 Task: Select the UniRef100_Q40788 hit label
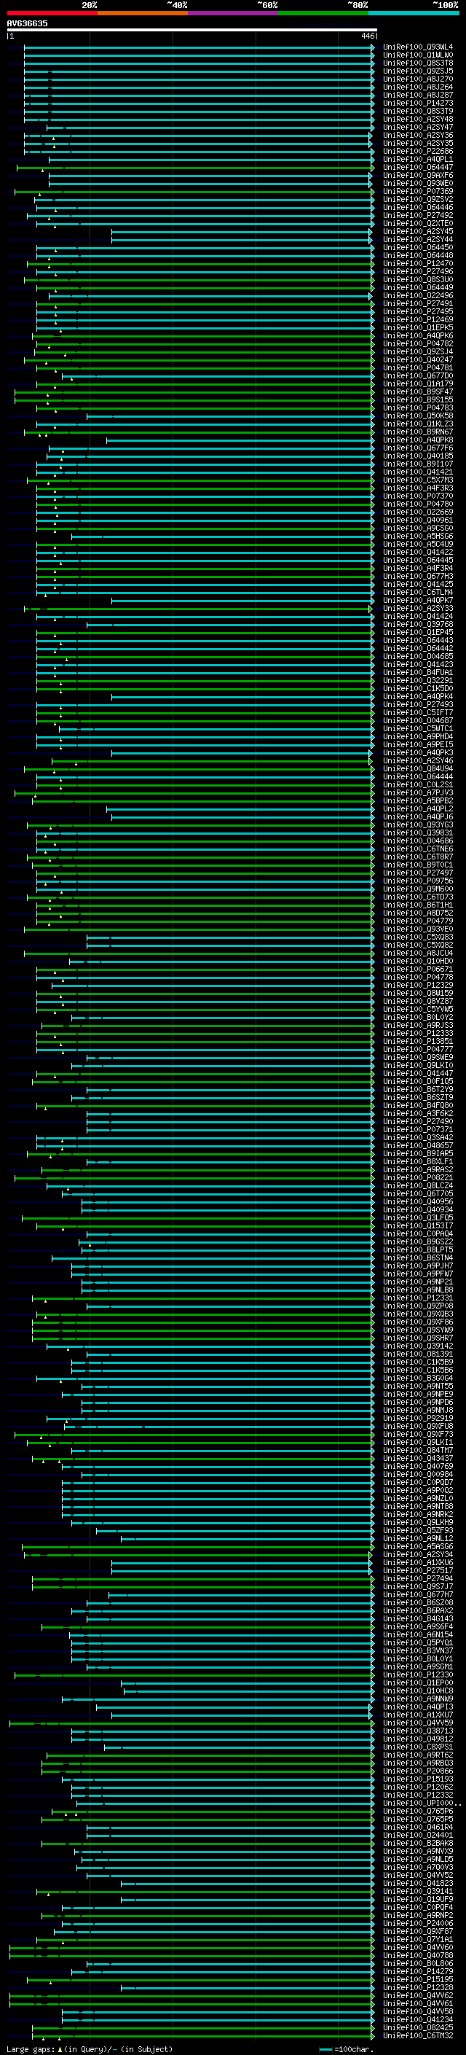tap(418, 1955)
